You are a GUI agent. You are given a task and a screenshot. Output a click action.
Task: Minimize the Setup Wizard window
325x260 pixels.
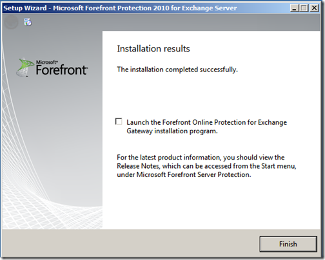click(x=294, y=8)
